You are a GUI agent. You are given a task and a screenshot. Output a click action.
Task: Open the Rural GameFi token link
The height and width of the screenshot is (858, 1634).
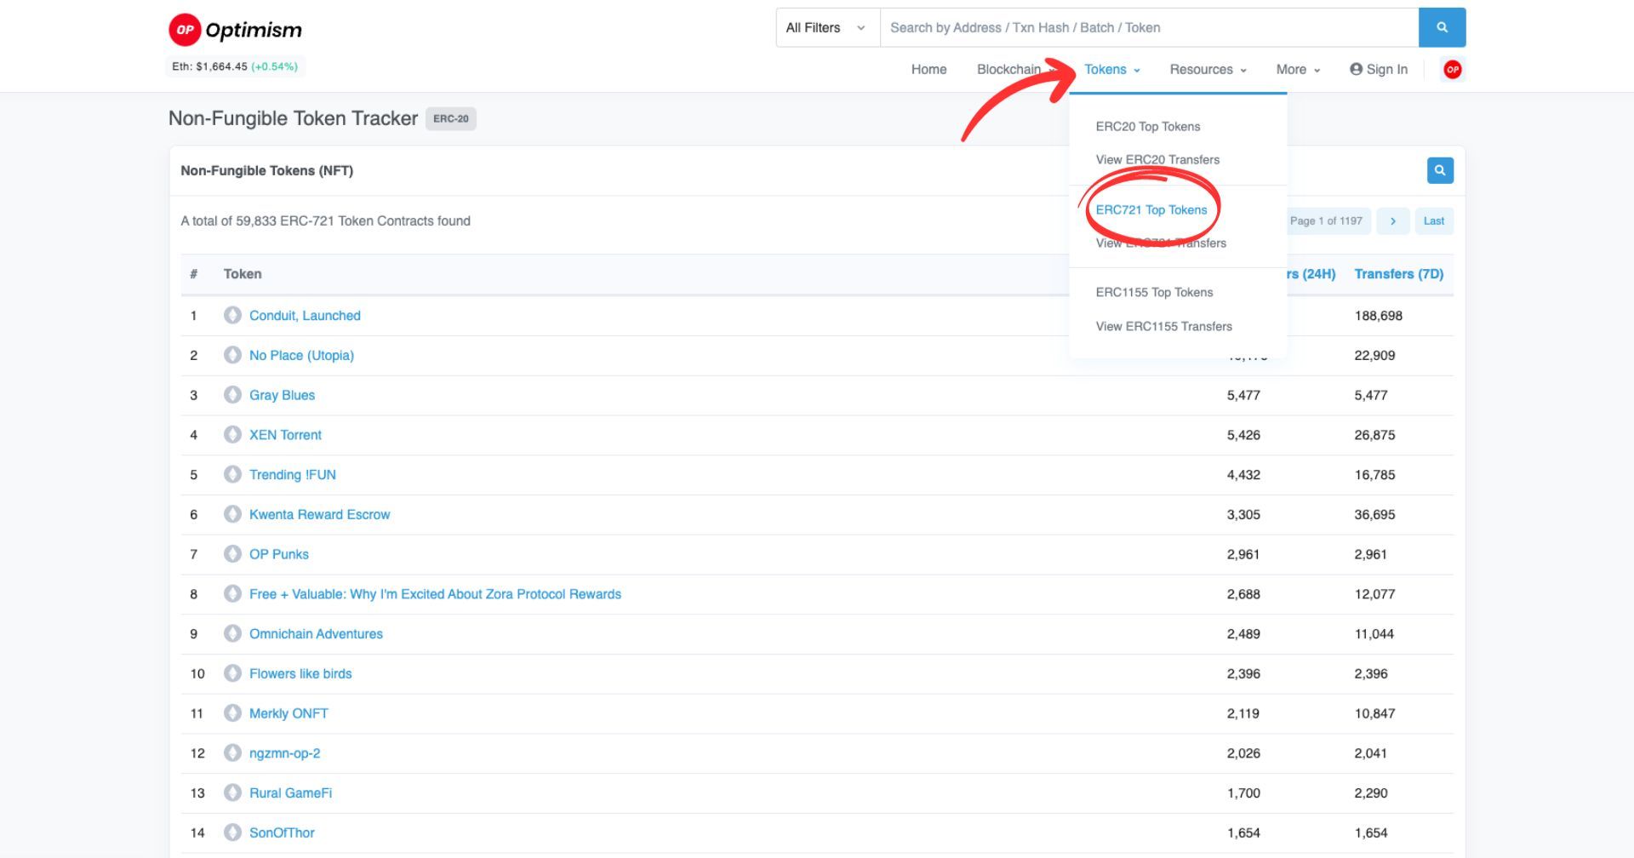click(290, 793)
